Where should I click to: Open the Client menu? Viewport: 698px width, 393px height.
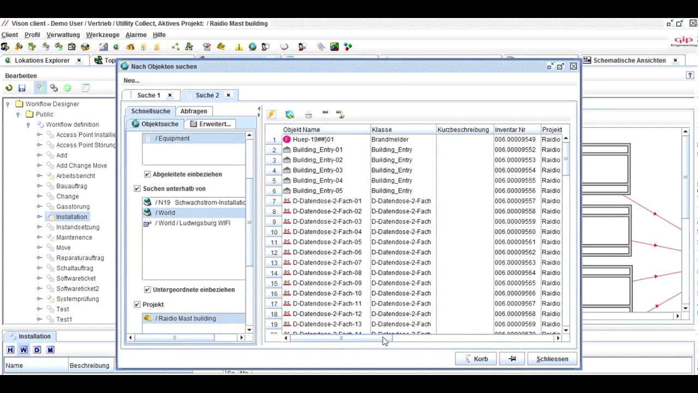click(x=9, y=35)
